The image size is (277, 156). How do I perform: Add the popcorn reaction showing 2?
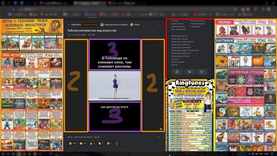[x=101, y=143]
